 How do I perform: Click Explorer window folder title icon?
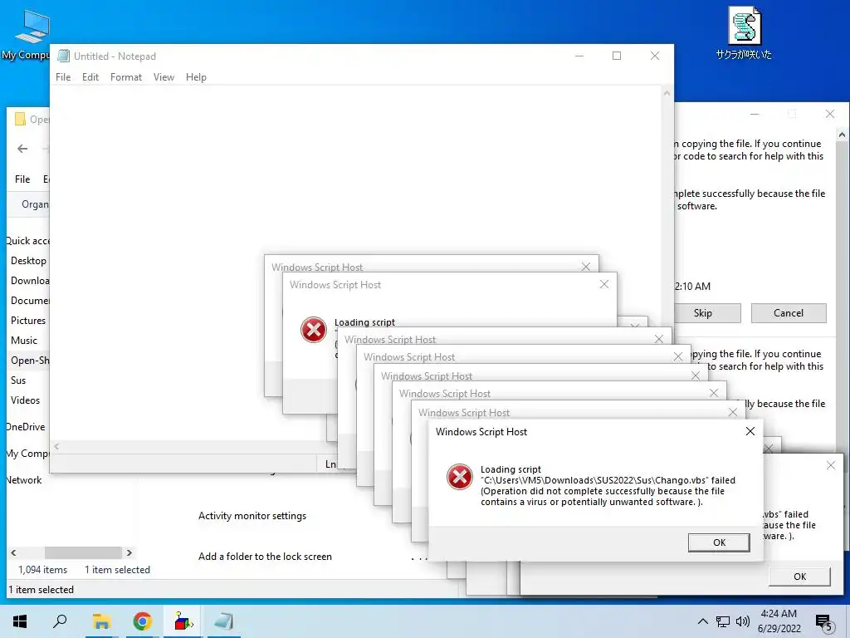(20, 119)
